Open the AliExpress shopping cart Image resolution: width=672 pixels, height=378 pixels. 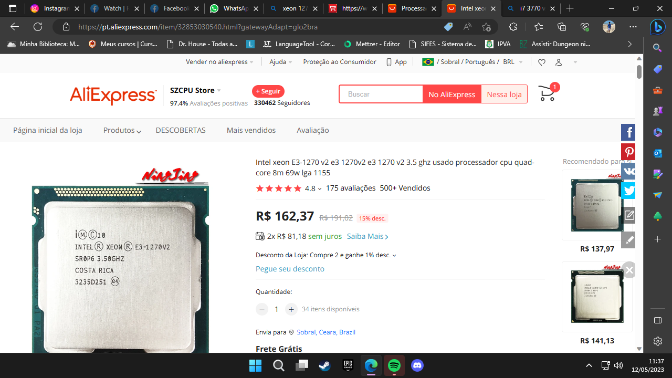click(x=548, y=93)
